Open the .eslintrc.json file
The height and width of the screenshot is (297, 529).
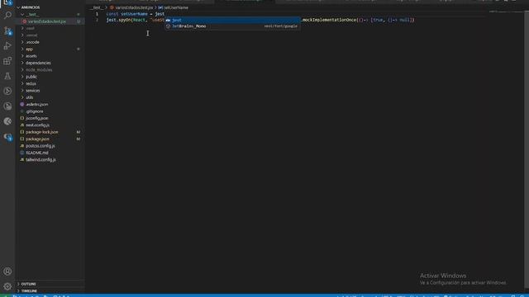[x=36, y=105]
